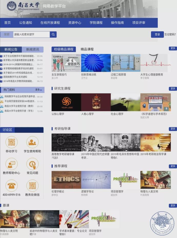Open the 女生穿搭技巧 course thumbnail
The height and width of the screenshot is (238, 177).
[x=66, y=63]
